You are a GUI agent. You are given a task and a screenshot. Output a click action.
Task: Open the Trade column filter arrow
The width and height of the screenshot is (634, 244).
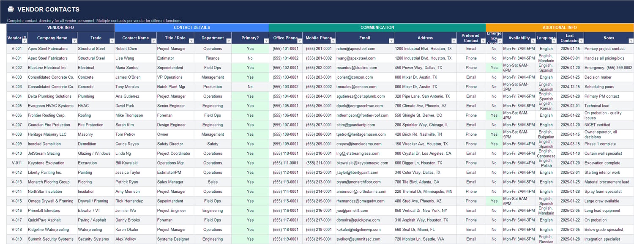[112, 41]
